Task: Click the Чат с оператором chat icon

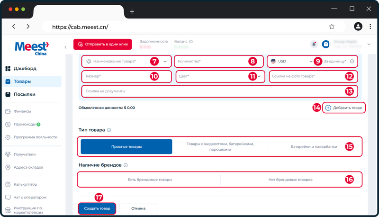Action: click(x=8, y=197)
